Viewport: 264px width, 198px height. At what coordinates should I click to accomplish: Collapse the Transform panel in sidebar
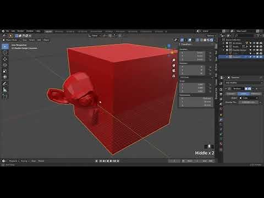186,45
